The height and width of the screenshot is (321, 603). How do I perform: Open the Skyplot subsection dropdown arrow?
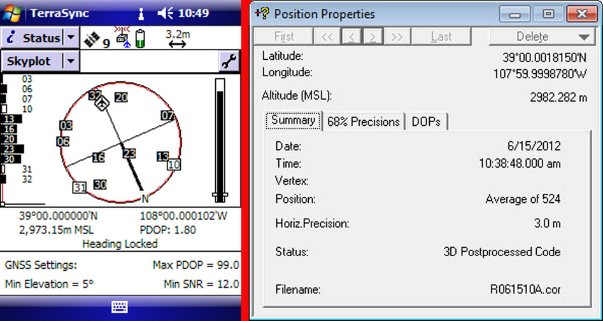tap(71, 61)
